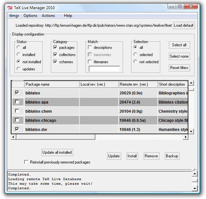Select the biblatex-chem package name
The image size is (206, 199).
pyautogui.click(x=39, y=111)
